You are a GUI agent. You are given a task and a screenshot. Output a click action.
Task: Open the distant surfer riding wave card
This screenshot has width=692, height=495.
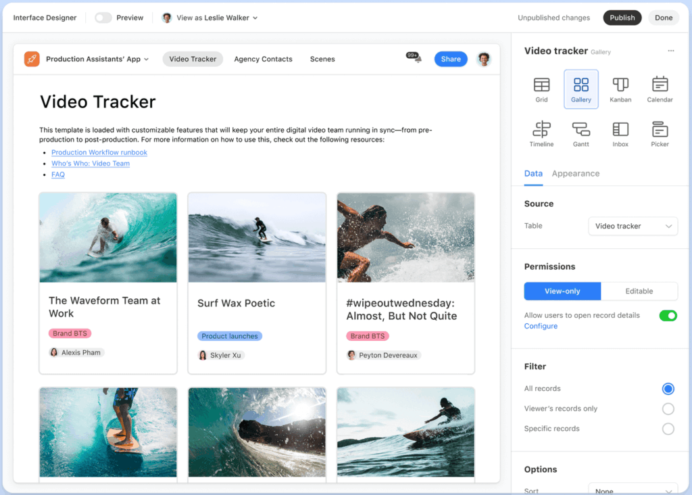pos(405,432)
